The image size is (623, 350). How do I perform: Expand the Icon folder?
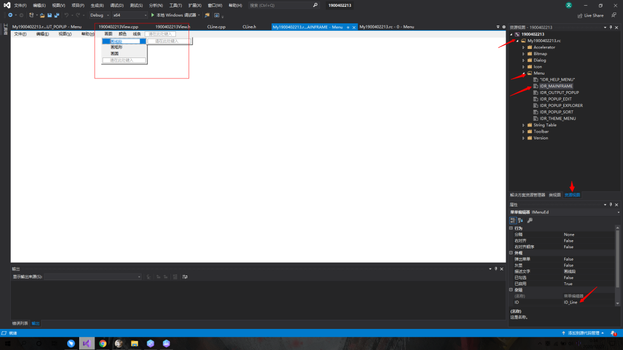523,67
